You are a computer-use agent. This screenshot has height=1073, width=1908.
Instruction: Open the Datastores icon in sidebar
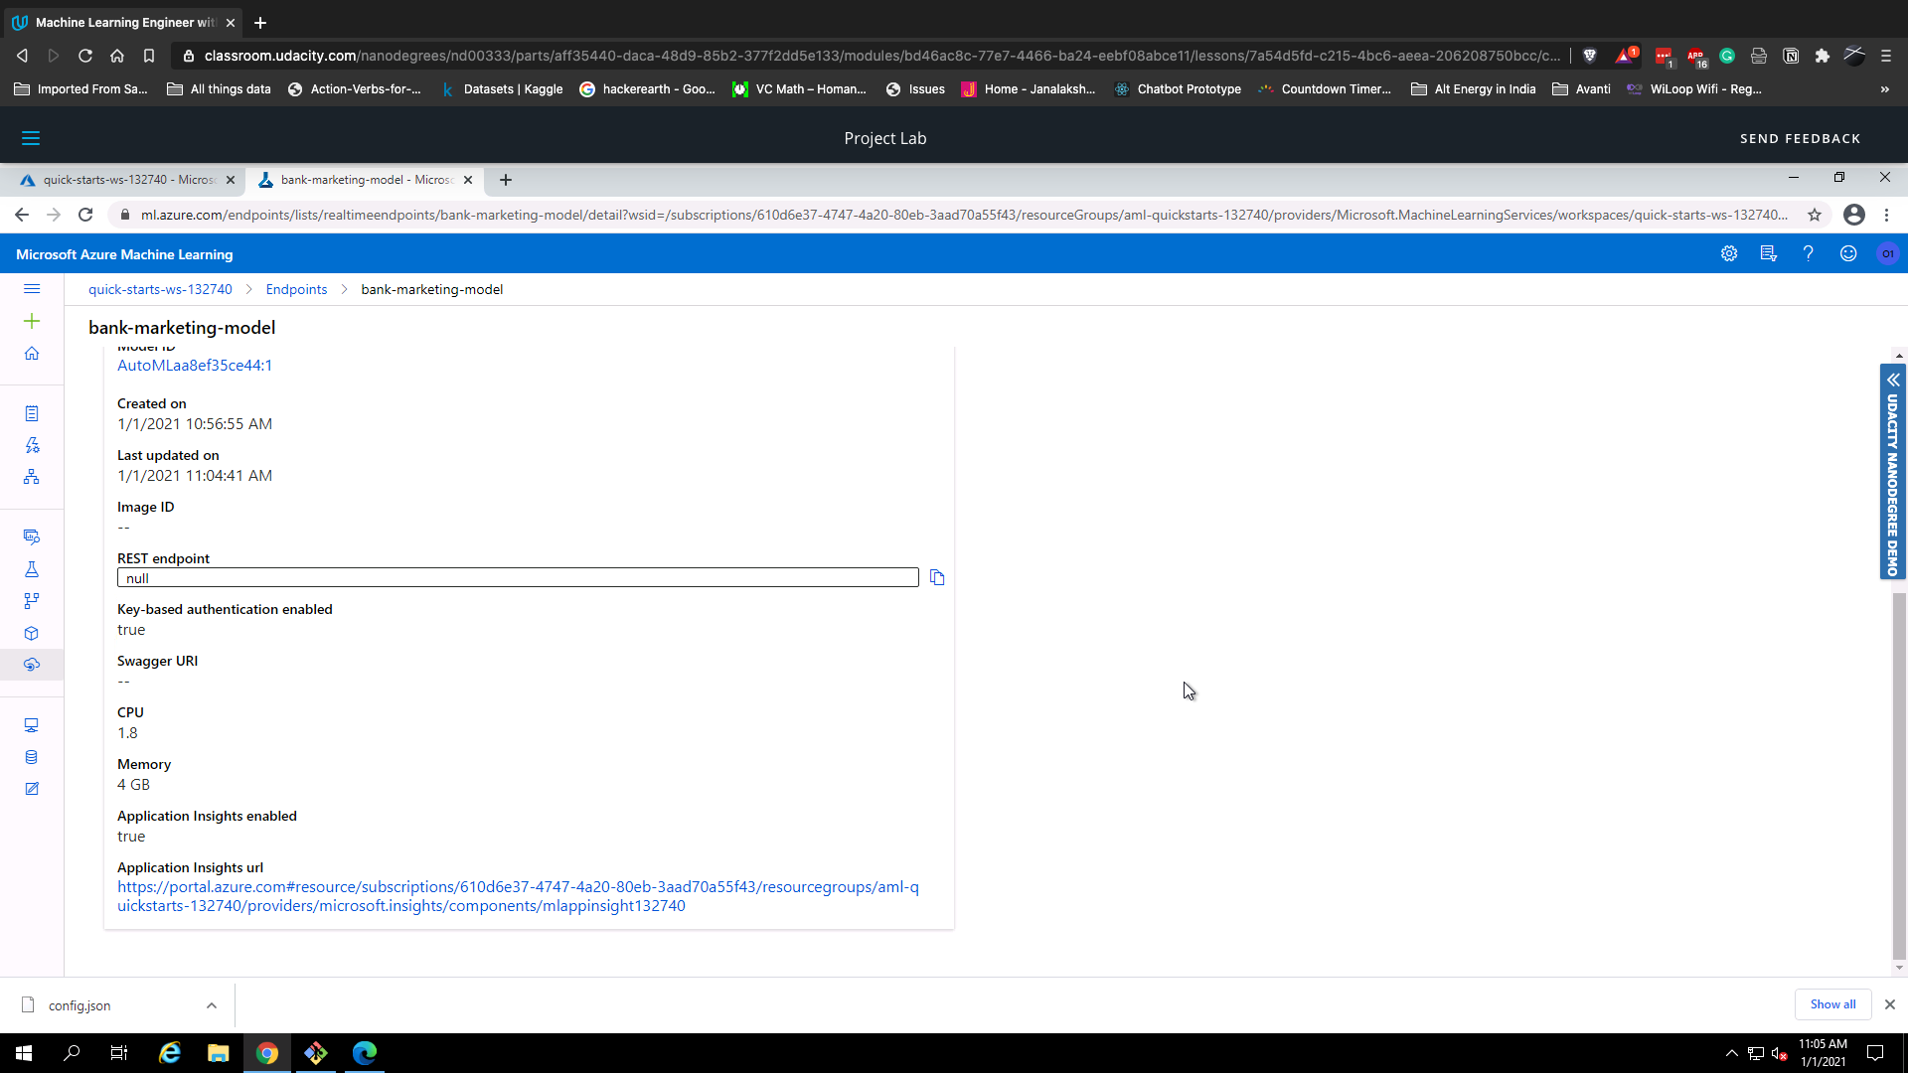(x=32, y=757)
